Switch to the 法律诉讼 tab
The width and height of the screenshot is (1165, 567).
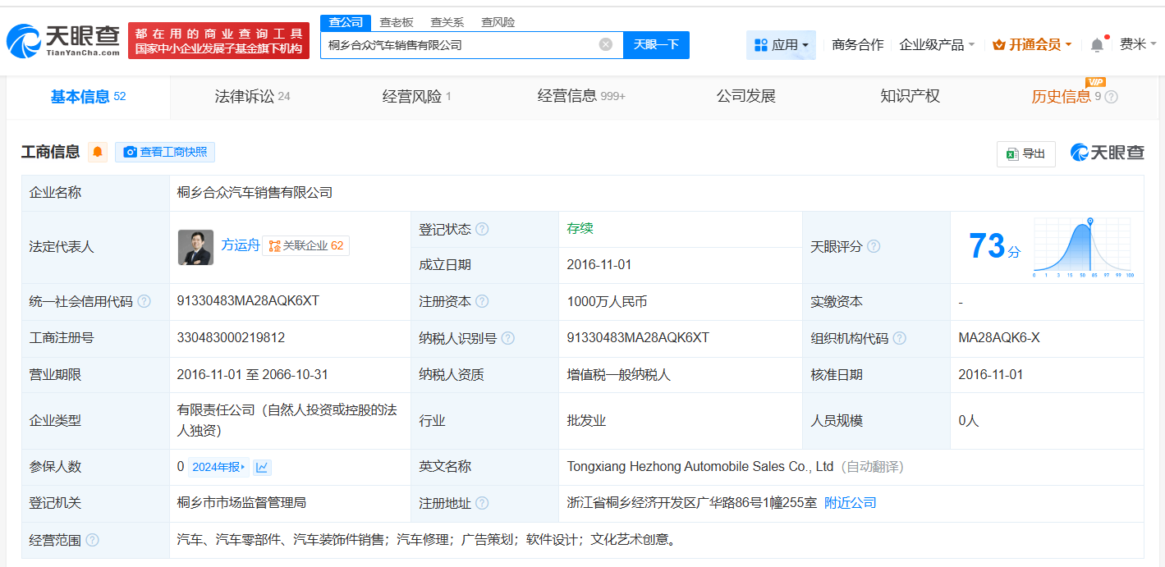[x=245, y=95]
